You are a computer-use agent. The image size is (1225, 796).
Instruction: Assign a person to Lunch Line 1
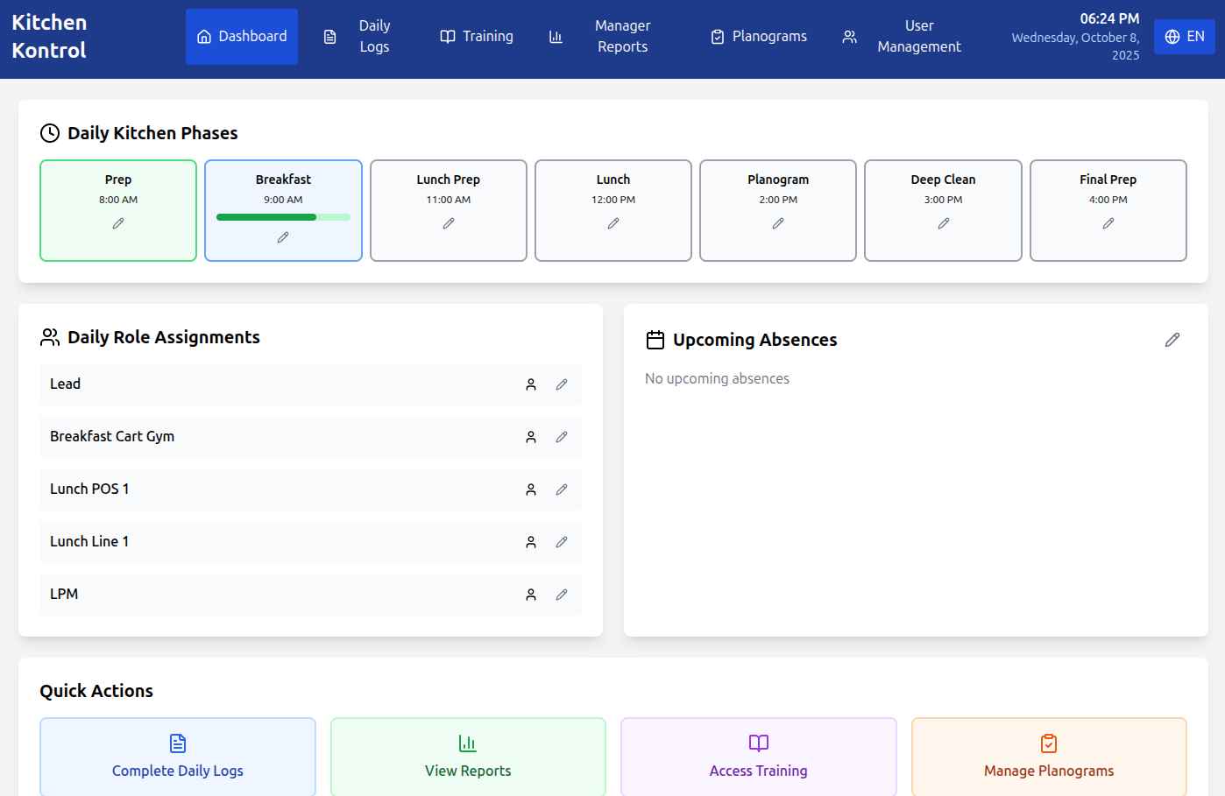[x=531, y=542]
